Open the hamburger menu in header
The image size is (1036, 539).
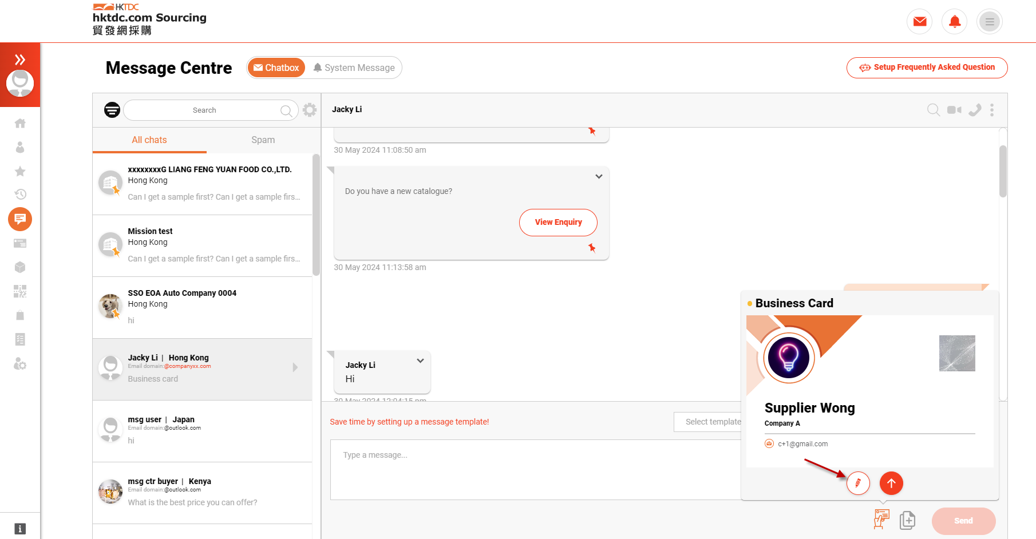[x=990, y=22]
